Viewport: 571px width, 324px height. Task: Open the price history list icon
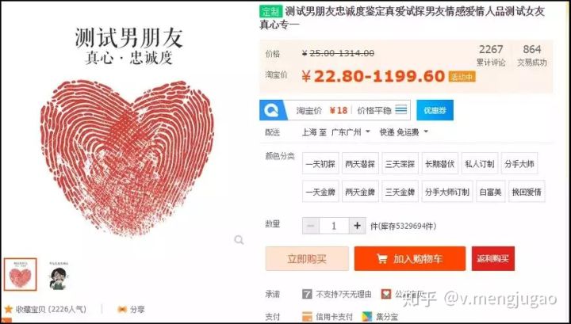(401, 109)
